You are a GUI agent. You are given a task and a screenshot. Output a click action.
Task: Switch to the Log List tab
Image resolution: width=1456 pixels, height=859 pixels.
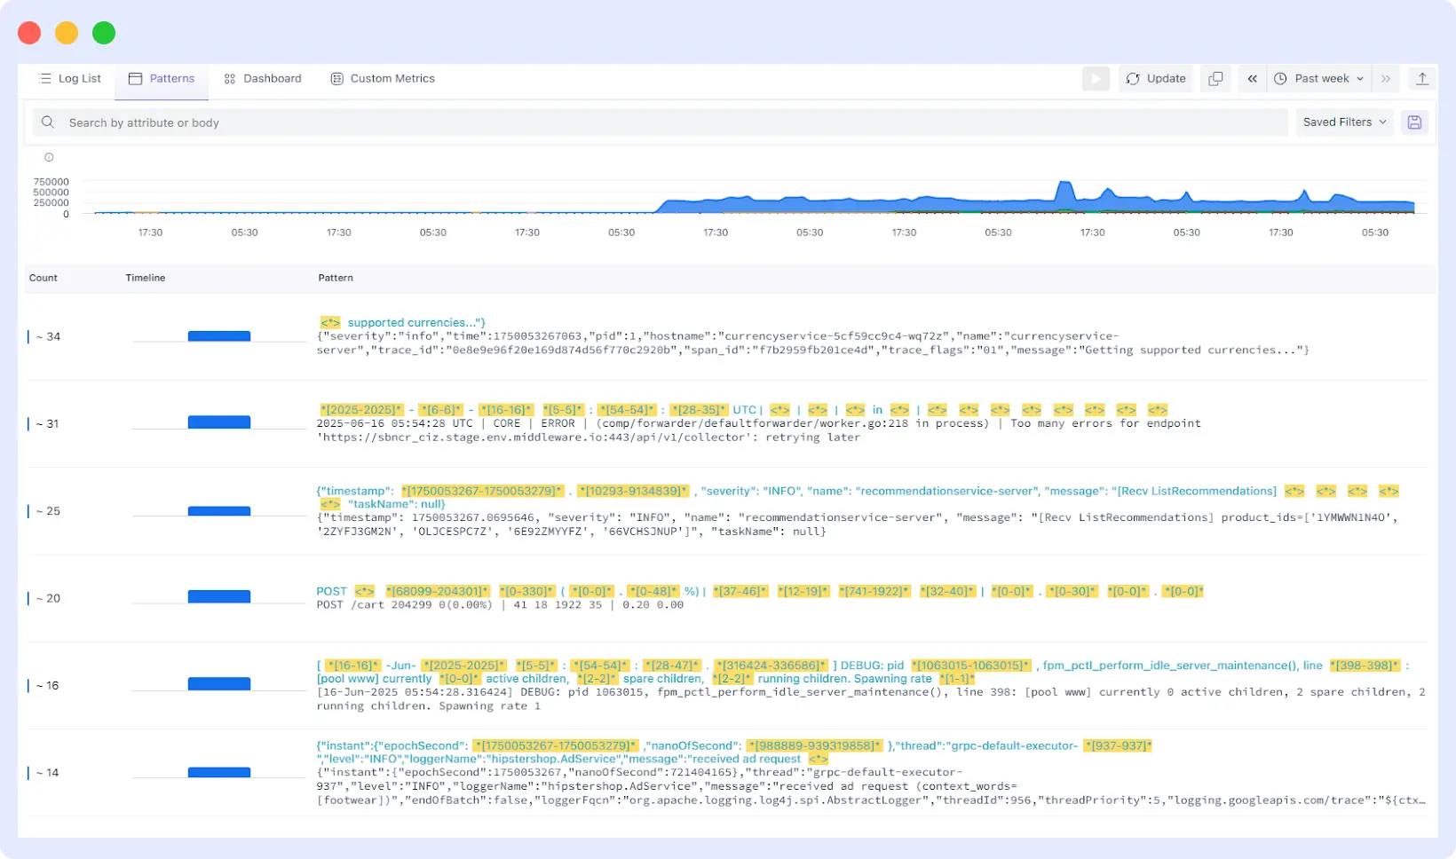[x=71, y=78]
